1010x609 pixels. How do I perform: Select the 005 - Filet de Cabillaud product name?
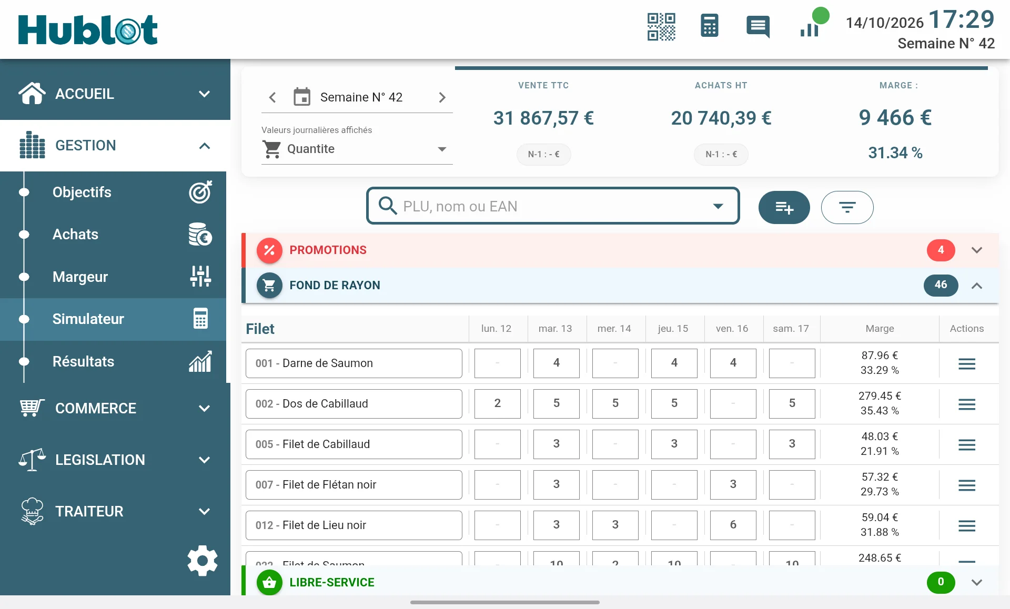click(x=354, y=444)
